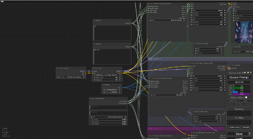Click the Primitive node's collapse dot
Viewport: 253px width, 139px height.
[103, 85]
